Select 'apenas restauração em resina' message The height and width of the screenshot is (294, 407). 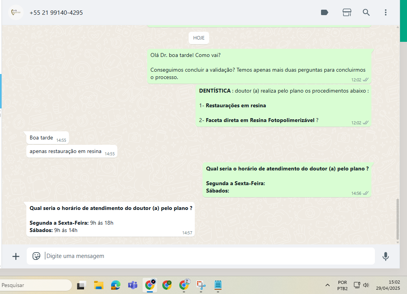click(x=72, y=151)
